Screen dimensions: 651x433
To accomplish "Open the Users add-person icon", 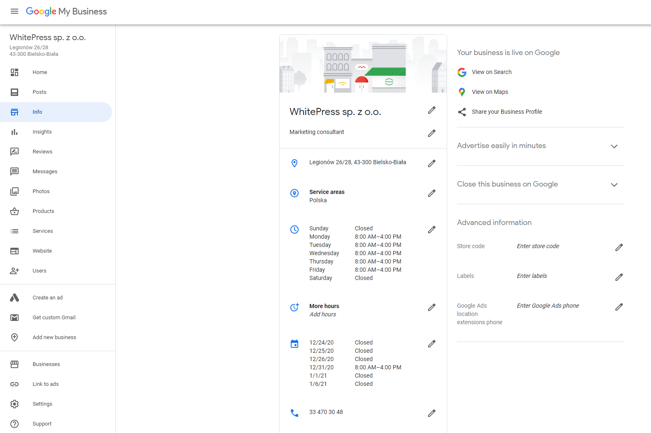I will click(14, 271).
